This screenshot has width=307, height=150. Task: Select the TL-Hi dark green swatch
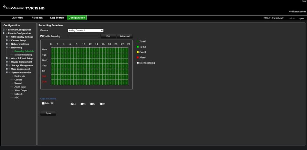click(x=138, y=41)
